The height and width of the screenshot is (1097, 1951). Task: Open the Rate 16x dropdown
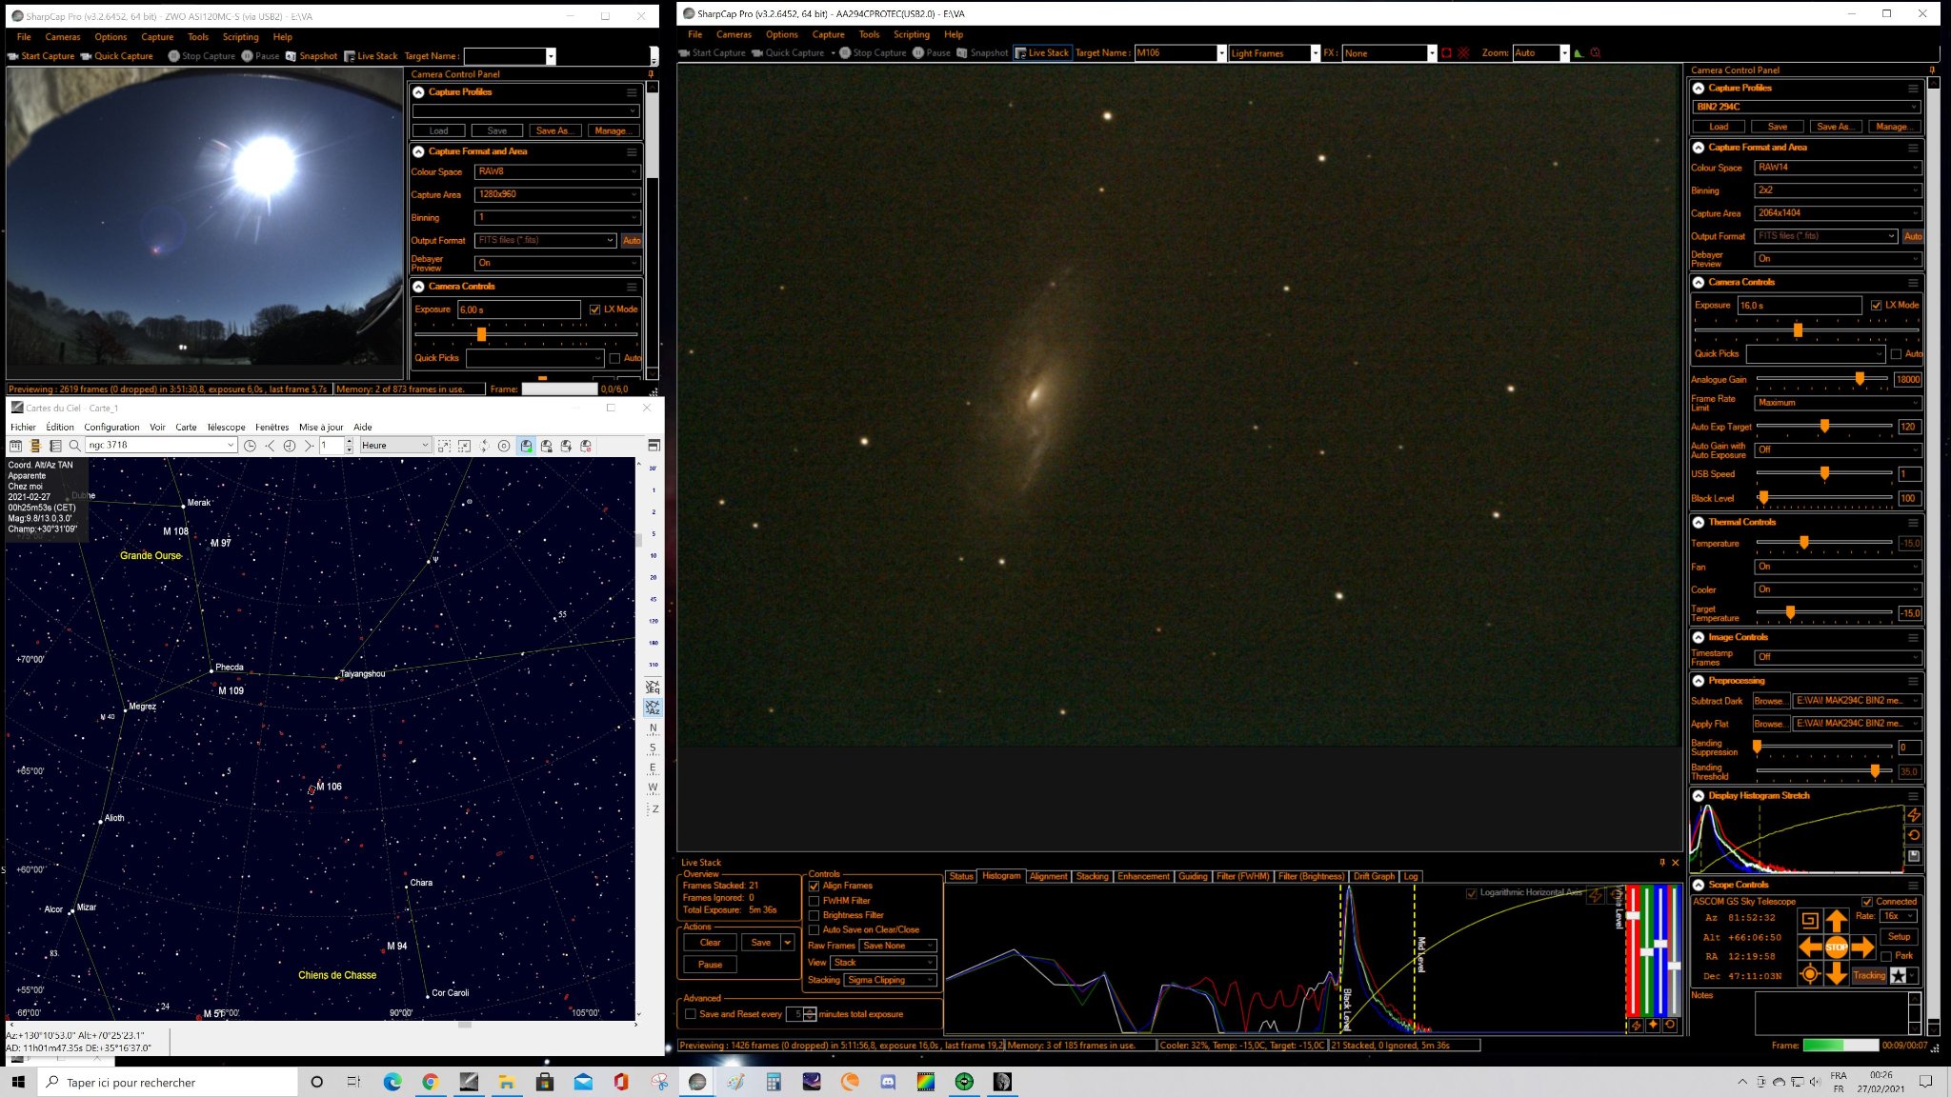[1899, 916]
